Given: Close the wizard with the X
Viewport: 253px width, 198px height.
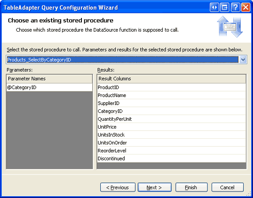Looking at the screenshot, I should click(246, 7).
